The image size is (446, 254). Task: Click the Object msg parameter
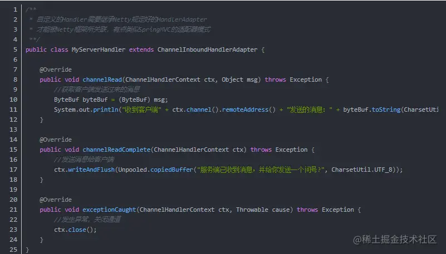click(239, 79)
